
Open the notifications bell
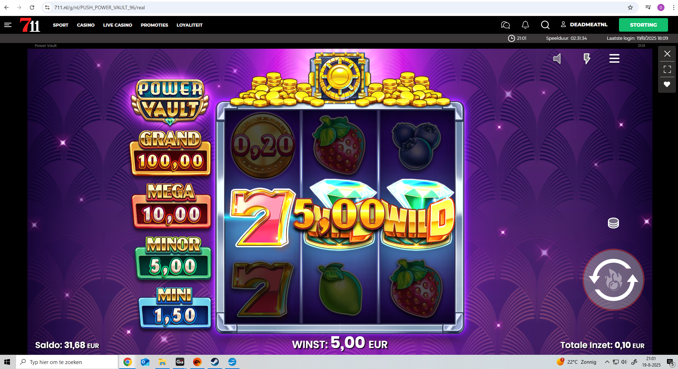525,25
